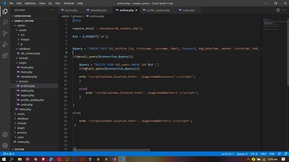Open Source Control view
Image resolution: width=289 pixels, height=162 pixels.
5,33
